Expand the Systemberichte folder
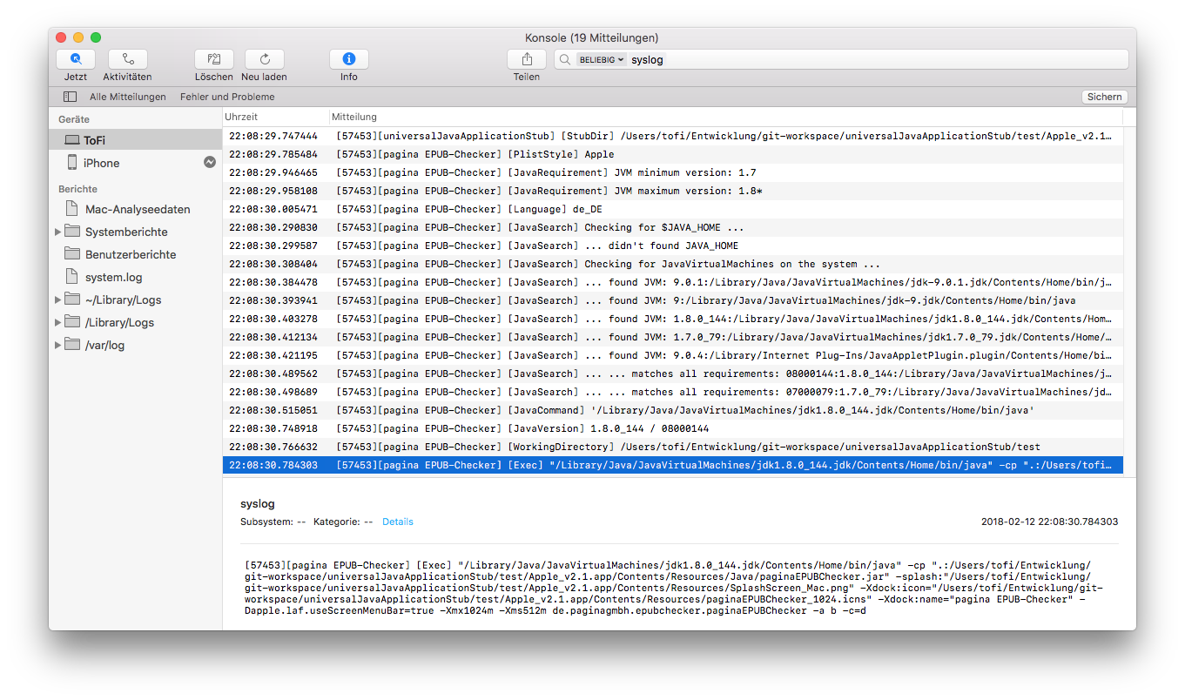Viewport: 1185px width, 700px height. [x=57, y=231]
